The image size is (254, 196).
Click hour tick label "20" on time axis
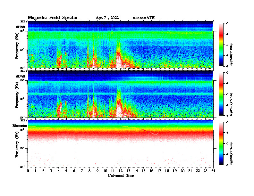(x=182, y=171)
